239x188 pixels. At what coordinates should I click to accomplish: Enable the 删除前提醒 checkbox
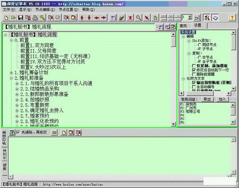194,74
